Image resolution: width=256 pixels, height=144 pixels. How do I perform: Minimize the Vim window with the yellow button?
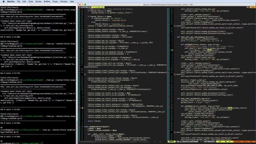[x=82, y=4]
